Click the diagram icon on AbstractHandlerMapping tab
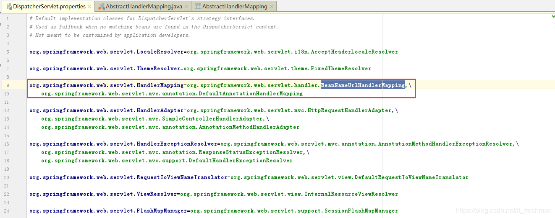Image resolution: width=555 pixels, height=218 pixels. pyautogui.click(x=198, y=7)
